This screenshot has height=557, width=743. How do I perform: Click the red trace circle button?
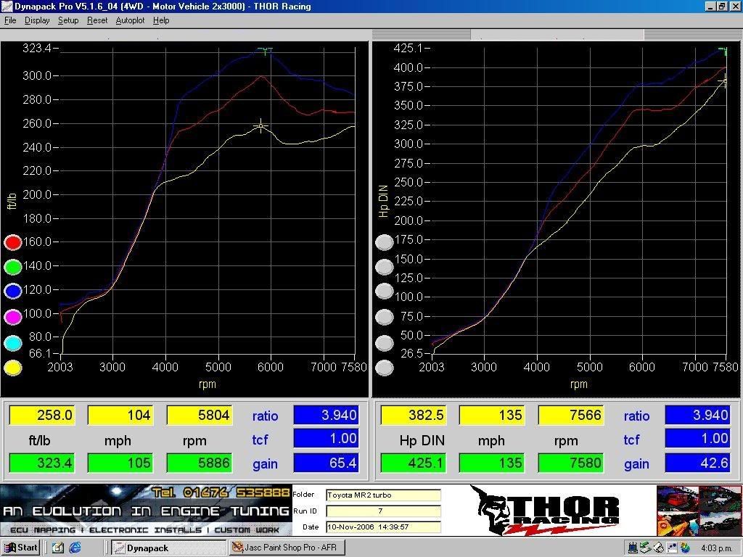(x=12, y=242)
